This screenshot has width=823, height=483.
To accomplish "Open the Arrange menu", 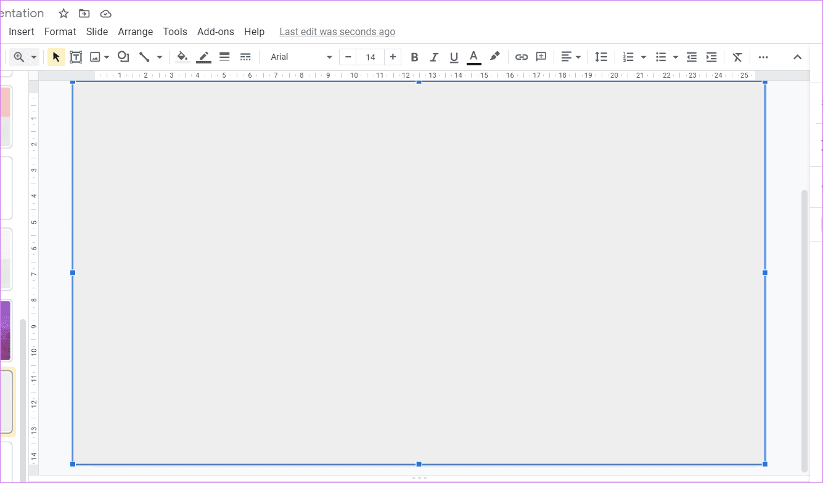I will click(136, 31).
